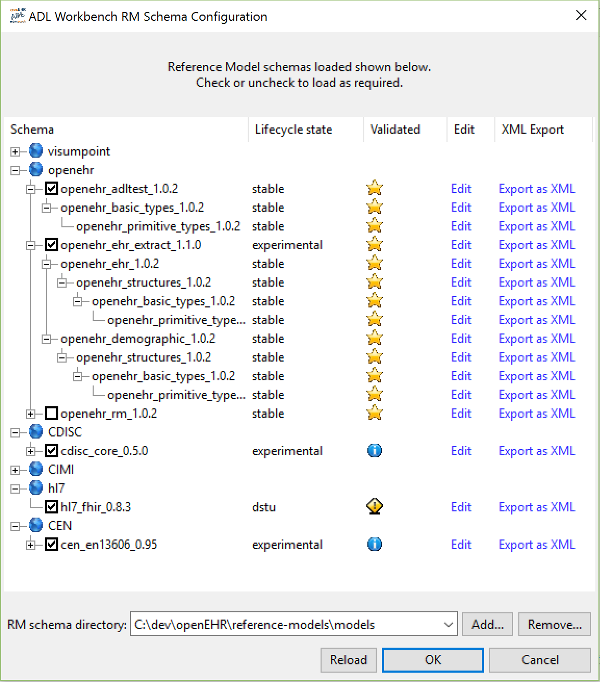This screenshot has height=682, width=600.
Task: Collapse the hl7 node
Action: coord(15,489)
